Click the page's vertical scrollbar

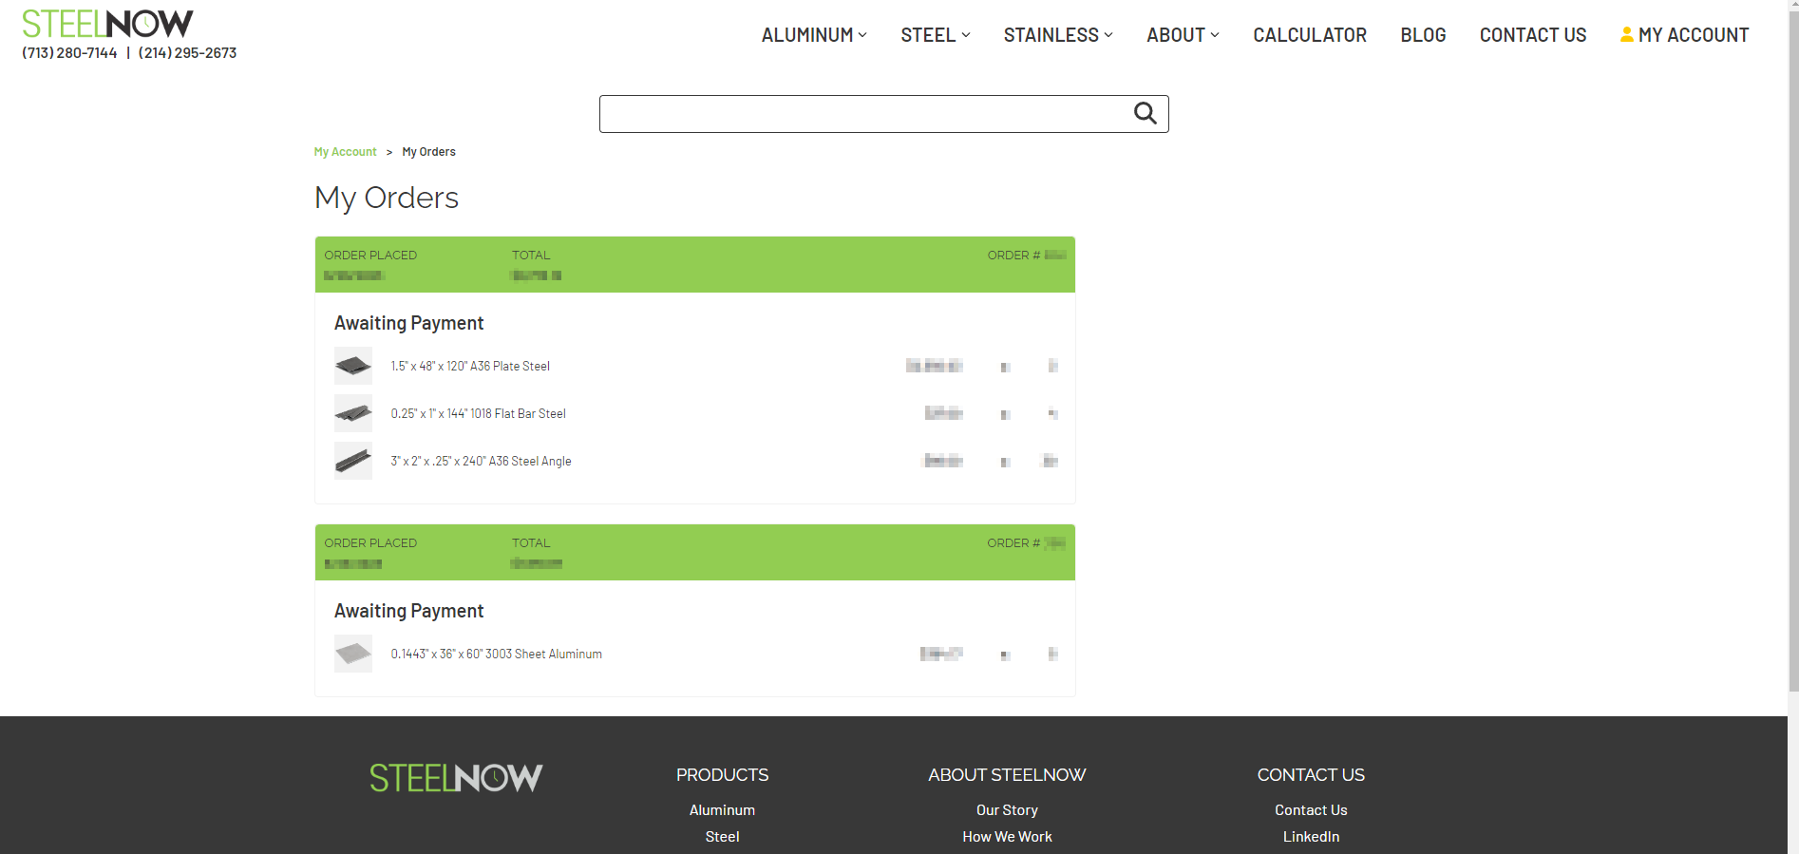coord(1792,380)
